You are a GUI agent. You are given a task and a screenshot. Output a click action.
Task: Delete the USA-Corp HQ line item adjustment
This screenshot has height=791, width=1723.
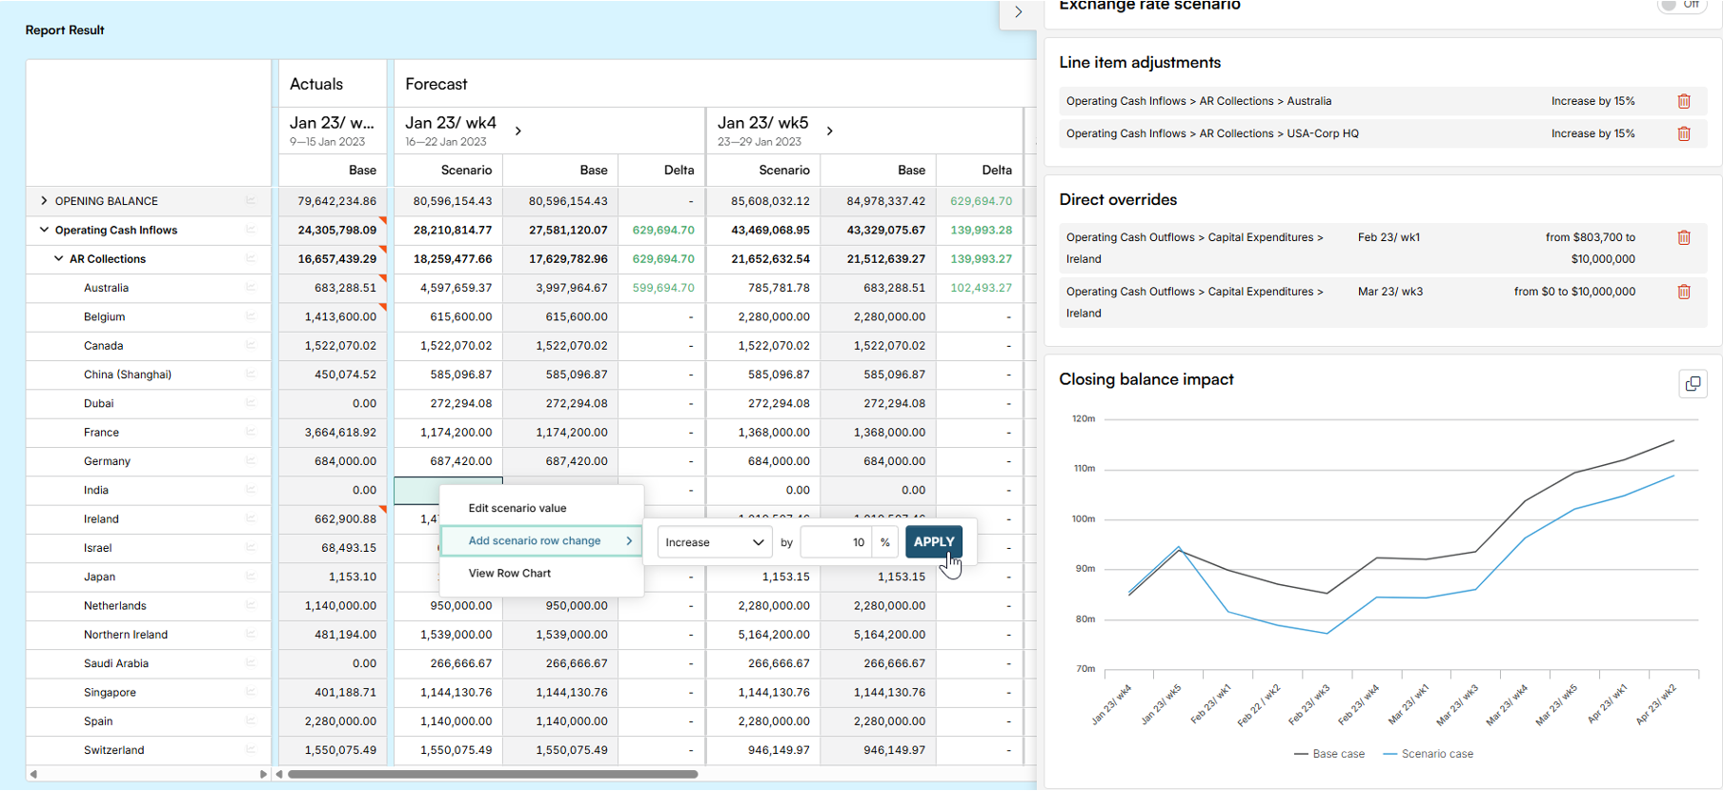pyautogui.click(x=1684, y=133)
